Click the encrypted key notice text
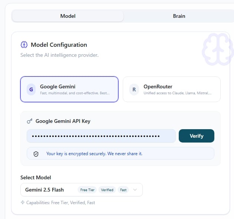This screenshot has height=219, width=234. pos(94,154)
